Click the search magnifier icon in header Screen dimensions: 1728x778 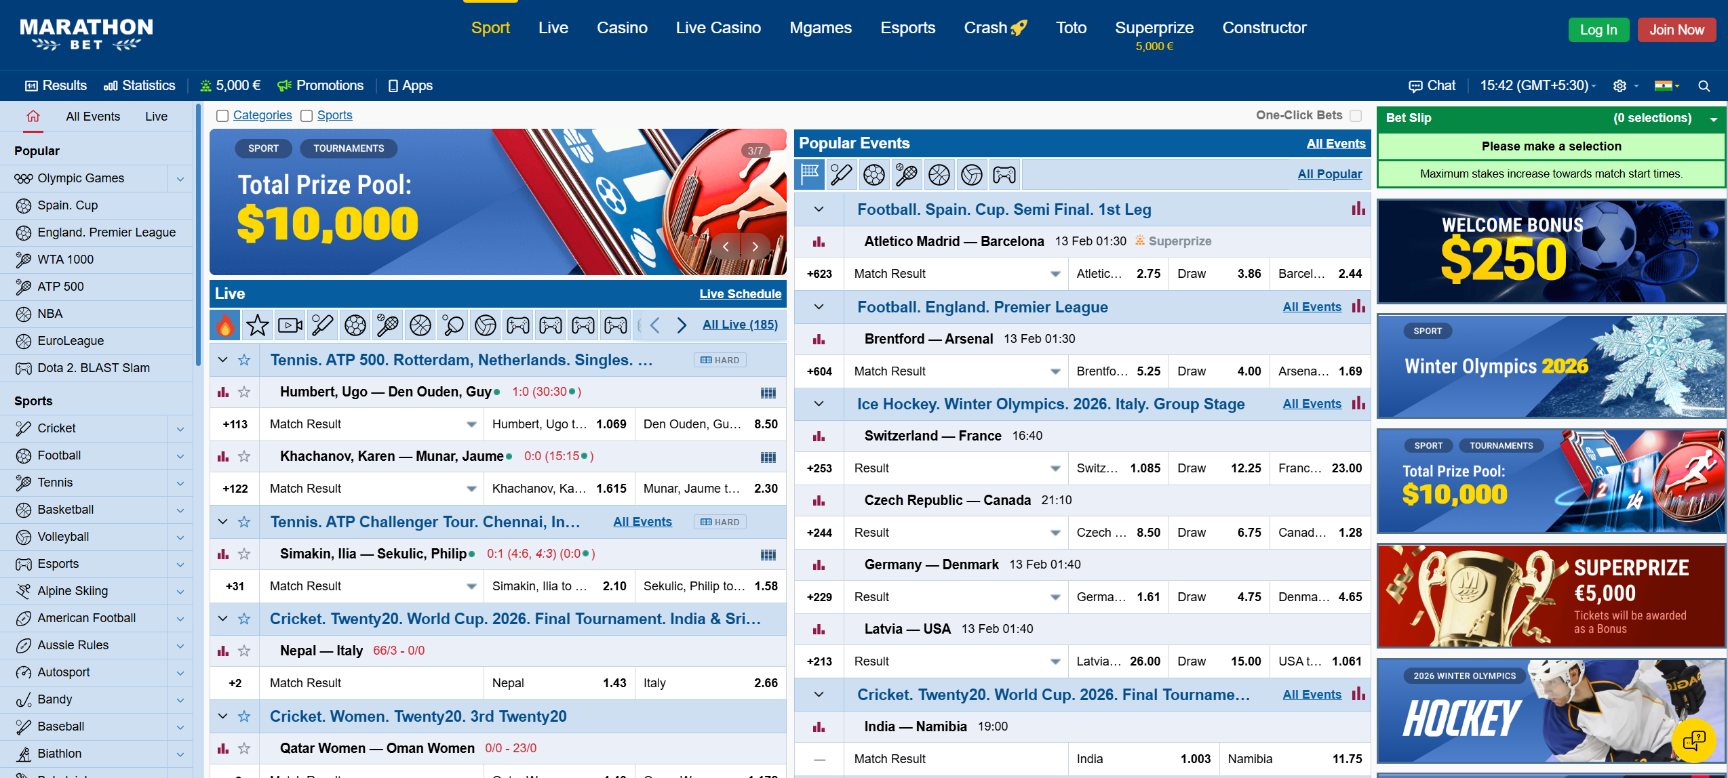(x=1704, y=86)
